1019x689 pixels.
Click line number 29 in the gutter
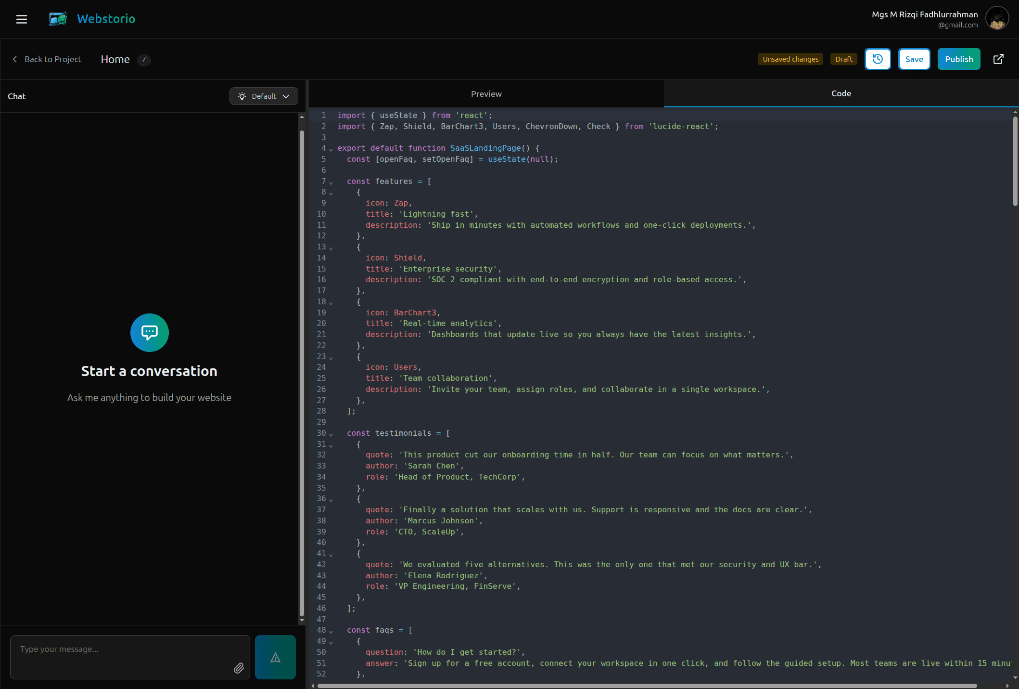[x=321, y=422]
